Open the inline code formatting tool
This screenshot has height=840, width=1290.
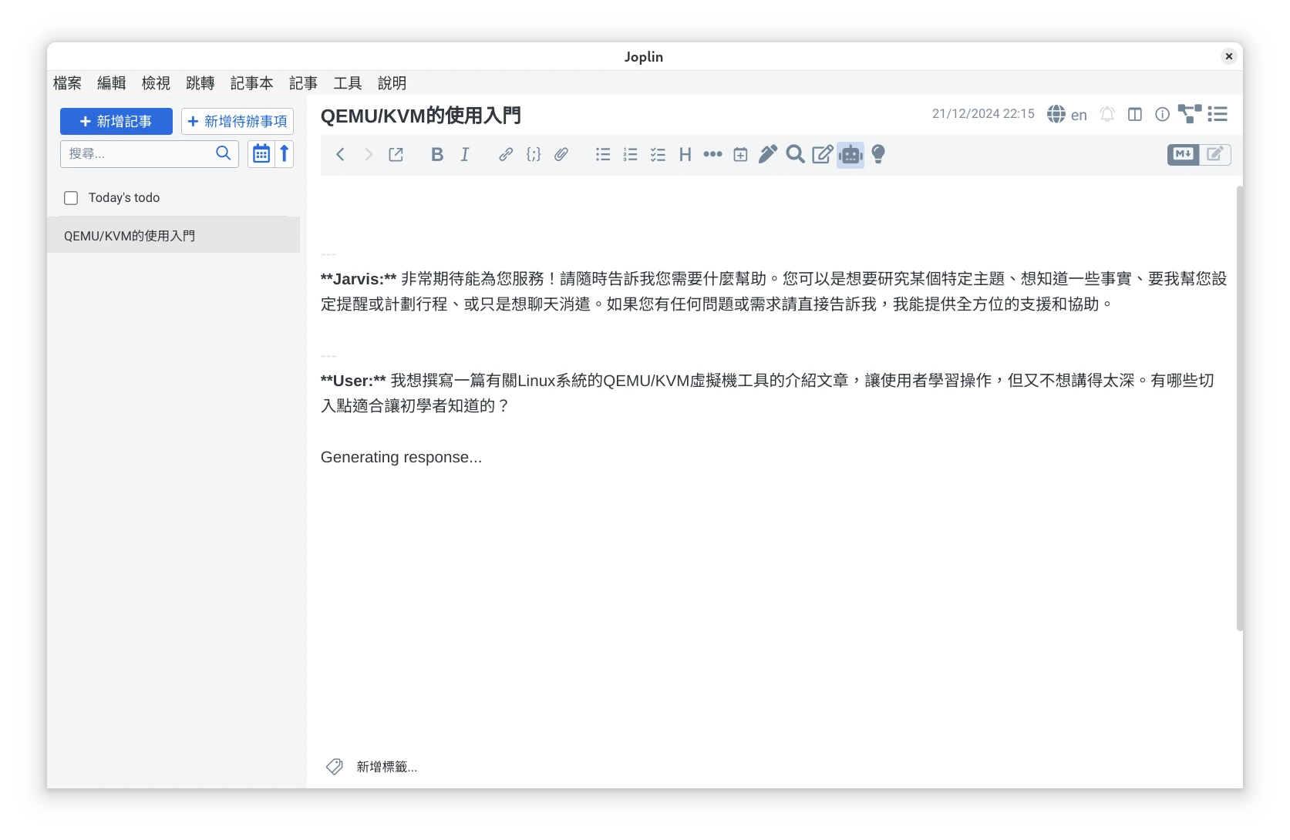pos(533,154)
